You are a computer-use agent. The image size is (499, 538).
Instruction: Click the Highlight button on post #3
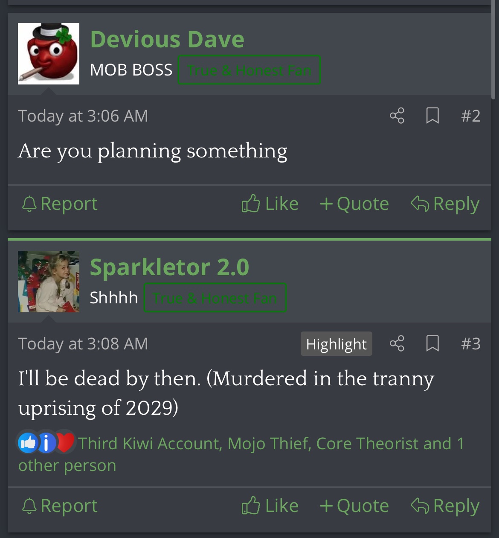tap(337, 344)
